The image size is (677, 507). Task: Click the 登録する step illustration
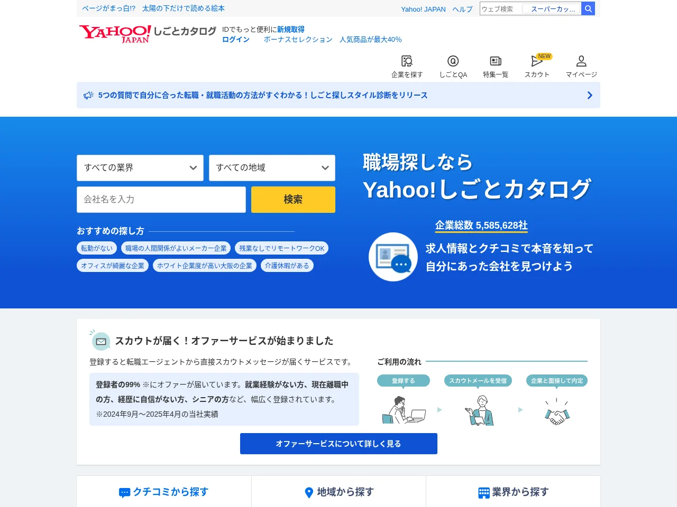pos(404,410)
